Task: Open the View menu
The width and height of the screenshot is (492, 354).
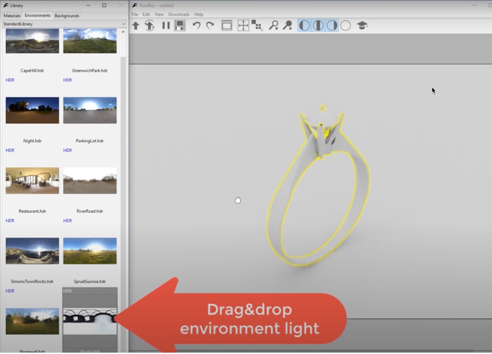Action: [x=159, y=15]
